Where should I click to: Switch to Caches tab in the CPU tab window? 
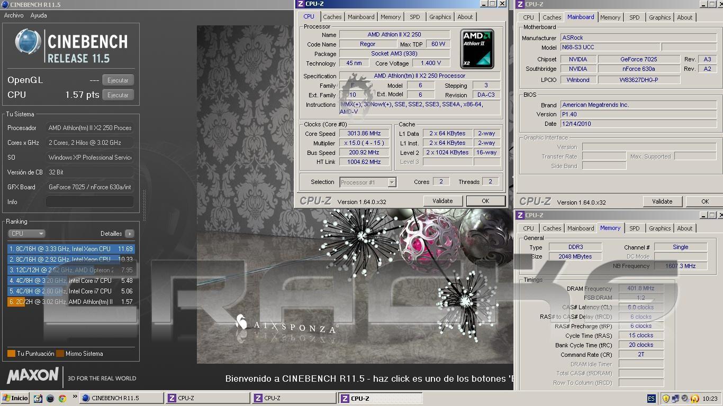click(332, 17)
